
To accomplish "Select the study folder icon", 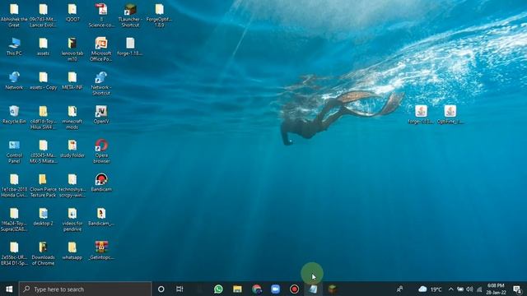I will 72,149.
